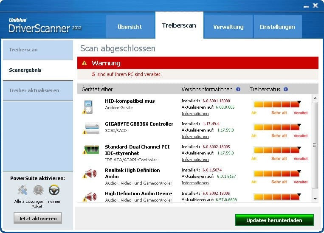
Task: Click the warning triangle in red Warnung banner
Action: (x=85, y=63)
